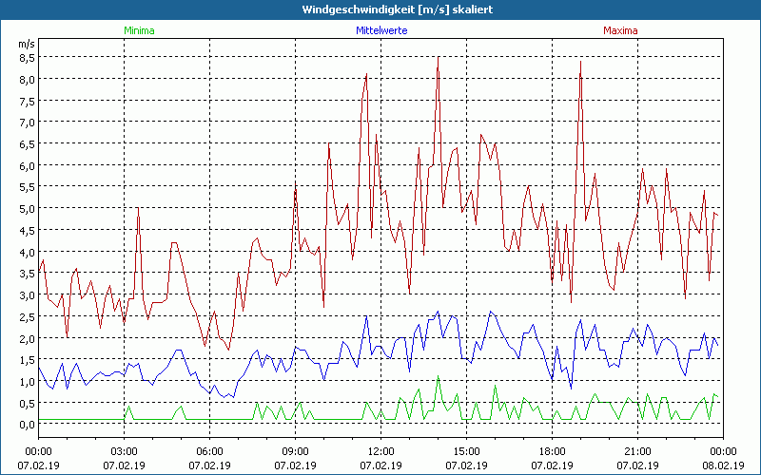Click the 12:00 time axis label
Image resolution: width=761 pixels, height=475 pixels.
(x=380, y=451)
